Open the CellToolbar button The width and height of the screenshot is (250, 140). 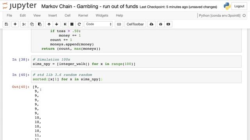(x=135, y=24)
